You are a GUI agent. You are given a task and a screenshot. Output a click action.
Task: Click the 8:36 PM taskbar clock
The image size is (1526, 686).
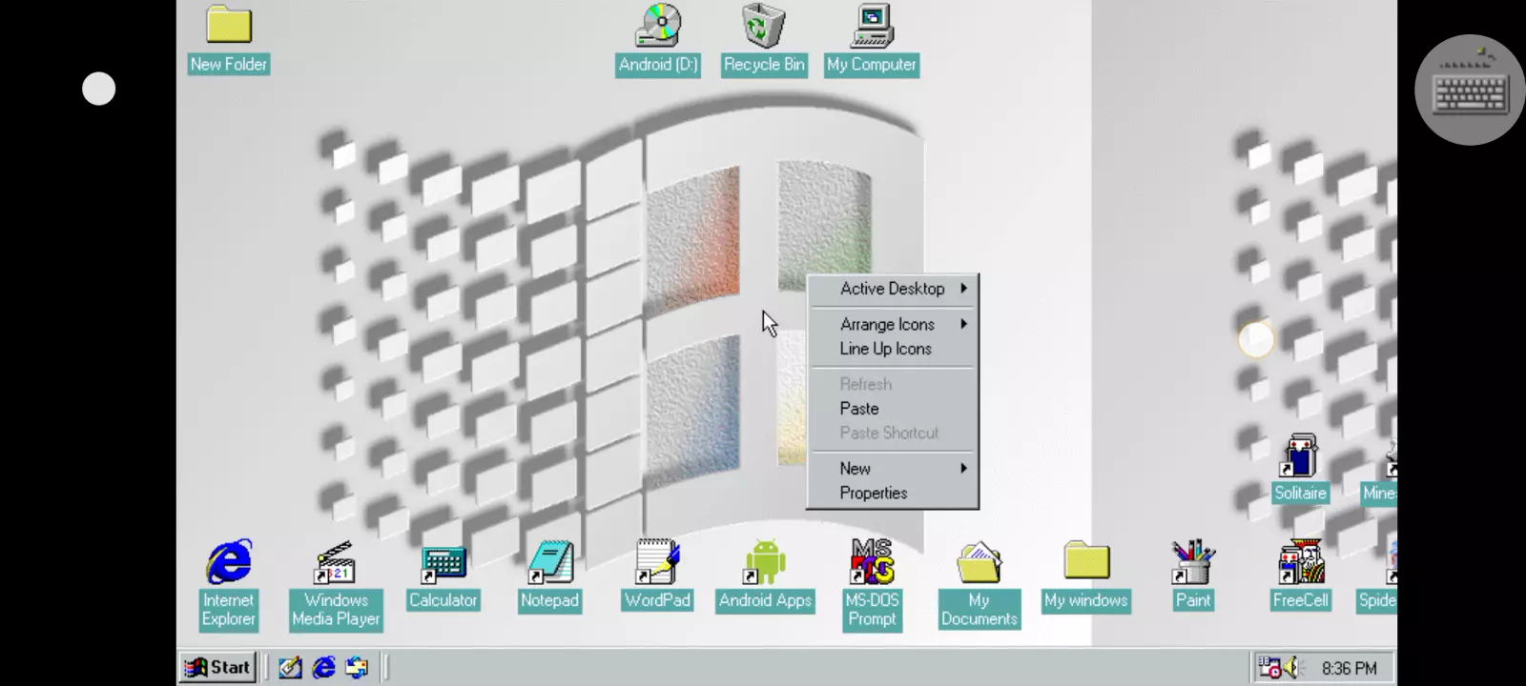1349,669
